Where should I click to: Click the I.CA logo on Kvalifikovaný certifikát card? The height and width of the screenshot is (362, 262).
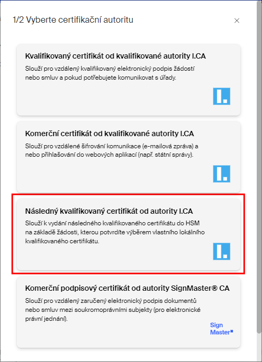(221, 96)
